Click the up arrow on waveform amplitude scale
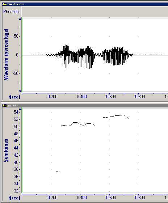Viewport: 168px width, 203px height. coord(20,19)
